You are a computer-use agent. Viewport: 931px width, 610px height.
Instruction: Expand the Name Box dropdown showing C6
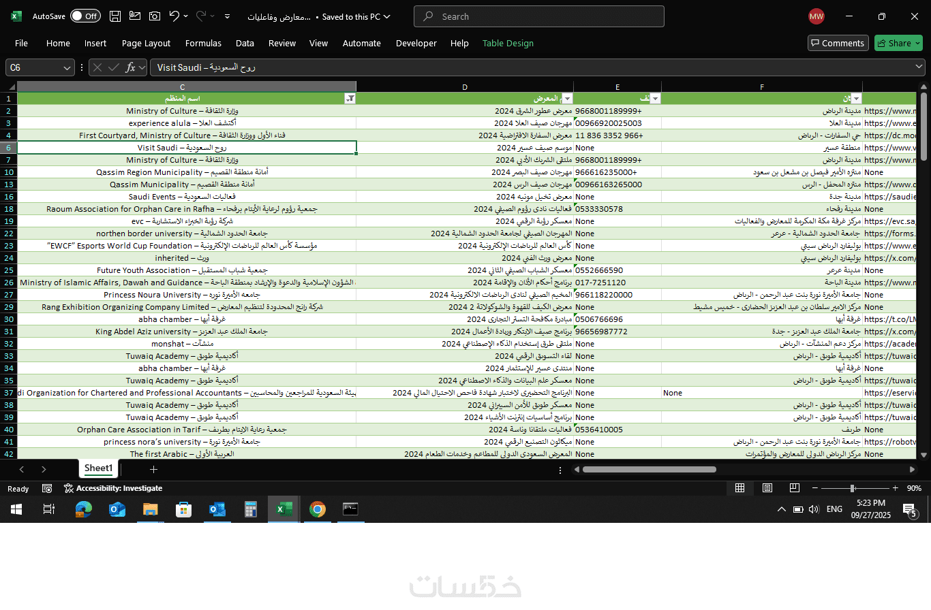[67, 67]
